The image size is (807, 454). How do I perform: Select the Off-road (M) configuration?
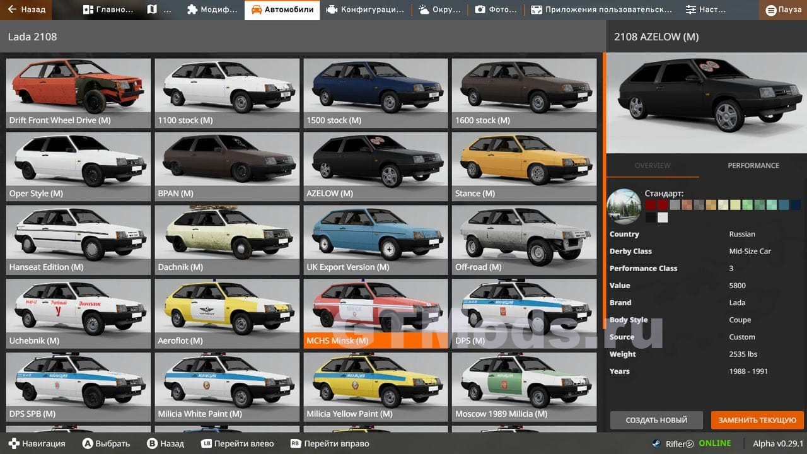525,240
